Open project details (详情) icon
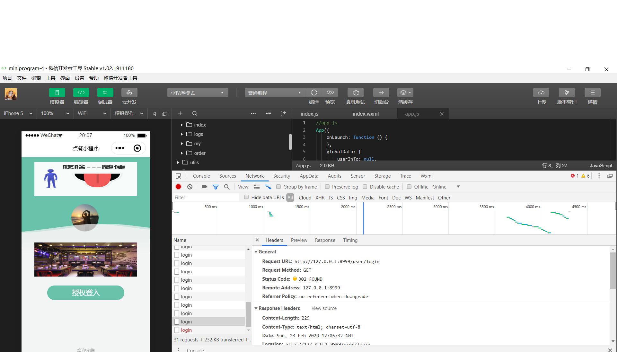627x352 pixels. click(593, 92)
